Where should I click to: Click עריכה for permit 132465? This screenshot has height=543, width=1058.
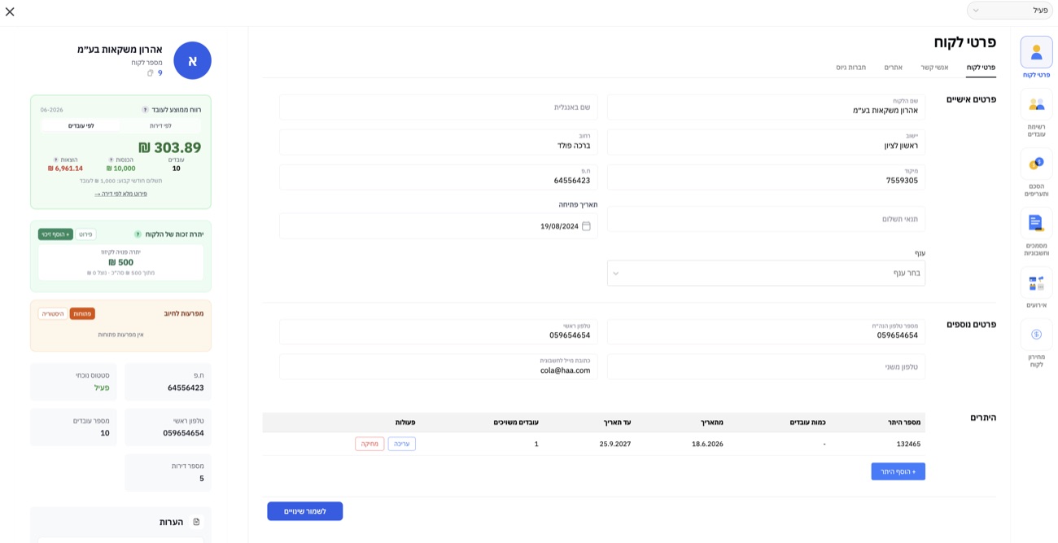[x=401, y=444]
